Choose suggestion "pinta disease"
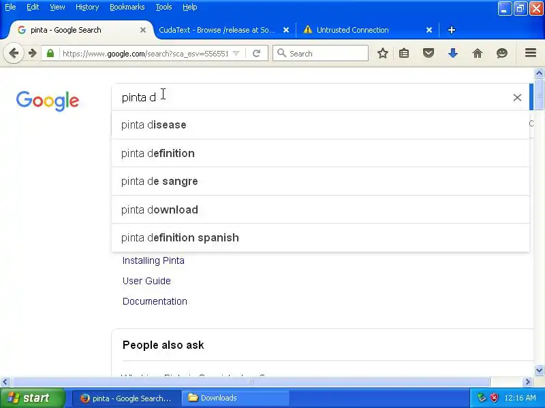The width and height of the screenshot is (545, 408). click(x=320, y=125)
